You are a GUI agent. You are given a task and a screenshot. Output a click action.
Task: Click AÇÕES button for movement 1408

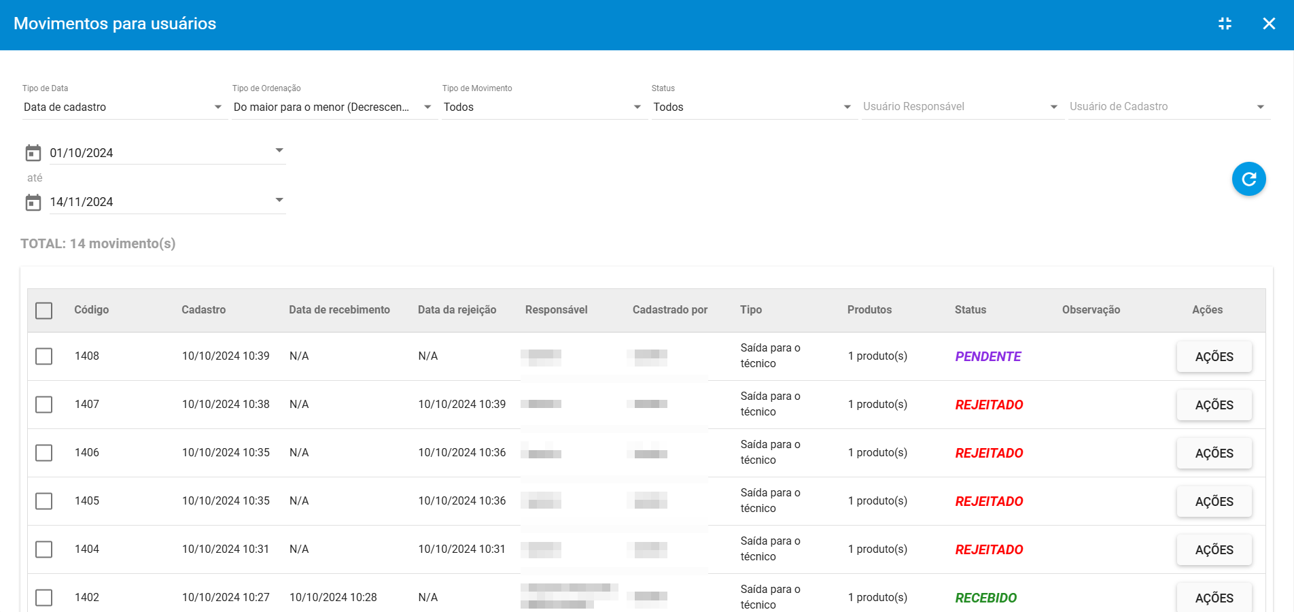tap(1214, 356)
